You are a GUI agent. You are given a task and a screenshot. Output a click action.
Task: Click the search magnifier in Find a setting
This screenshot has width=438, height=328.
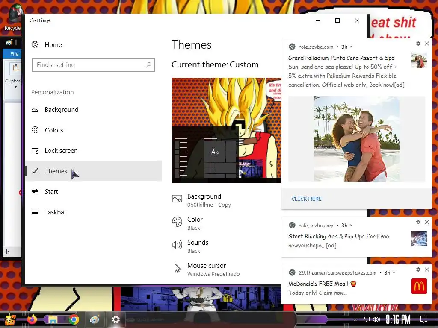[148, 65]
